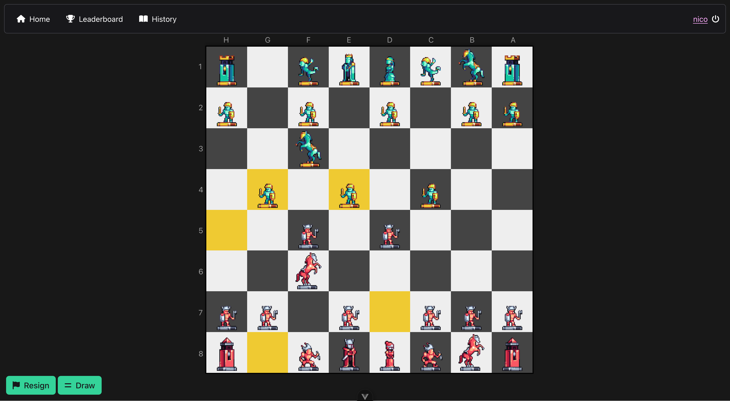Open the nico profile link
730x401 pixels.
click(700, 19)
